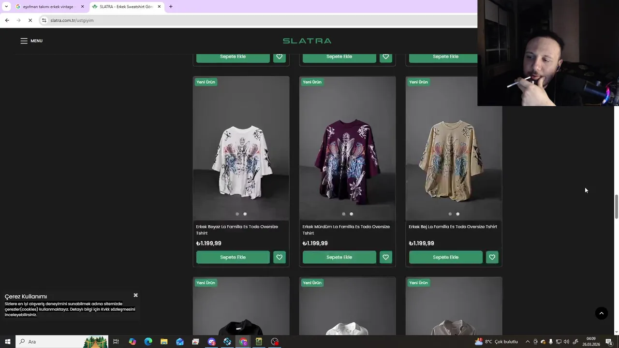Image resolution: width=619 pixels, height=348 pixels.
Task: Go back in browser history
Action: [x=7, y=20]
